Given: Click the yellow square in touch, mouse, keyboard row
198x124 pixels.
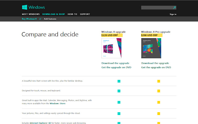Looking at the screenshot, I should point(159,91).
